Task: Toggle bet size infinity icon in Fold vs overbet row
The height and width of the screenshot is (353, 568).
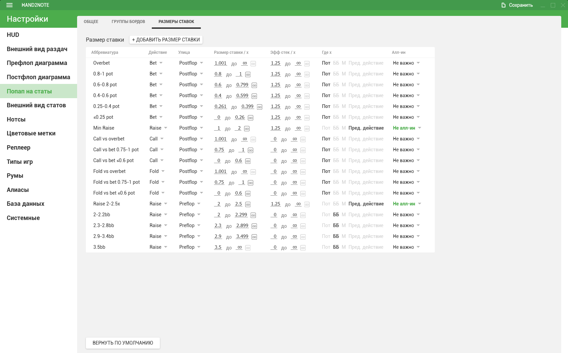Action: point(253,172)
